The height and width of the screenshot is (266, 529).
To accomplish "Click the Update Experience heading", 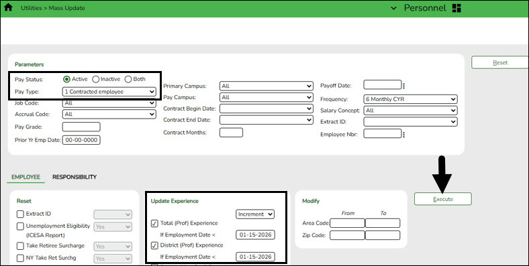I will pos(175,201).
